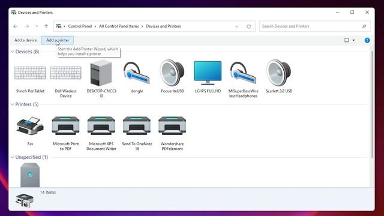Click the "14 items" status text

48,193
